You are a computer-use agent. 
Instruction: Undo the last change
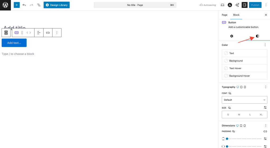point(24,5)
